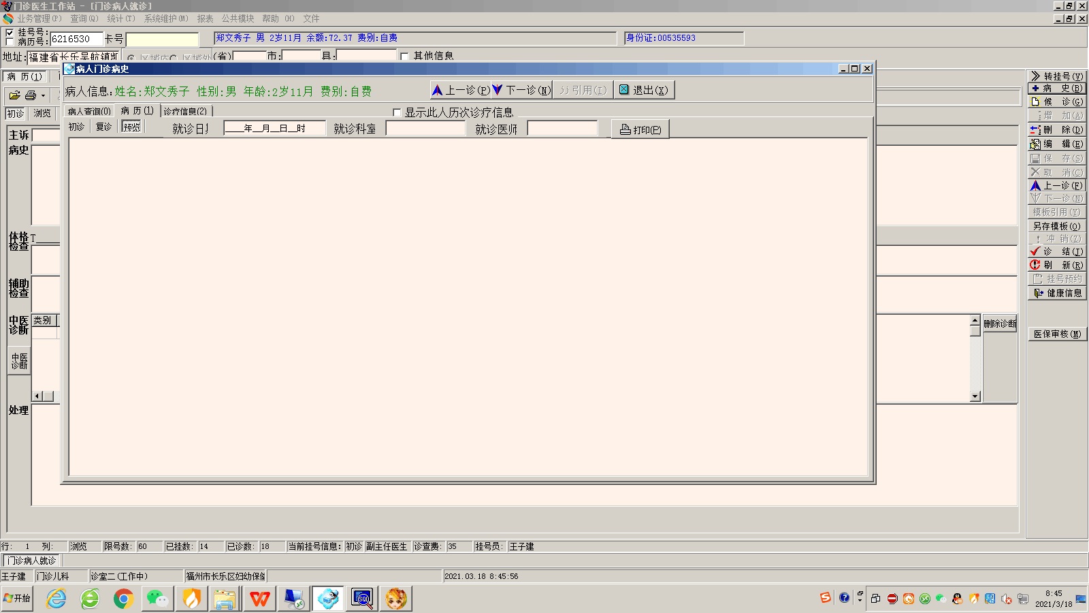Image resolution: width=1089 pixels, height=613 pixels.
Task: Click 候诊(G) button
Action: pyautogui.click(x=1056, y=101)
